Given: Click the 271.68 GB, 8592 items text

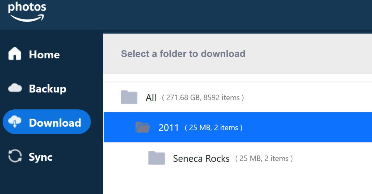Looking at the screenshot, I should (203, 98).
